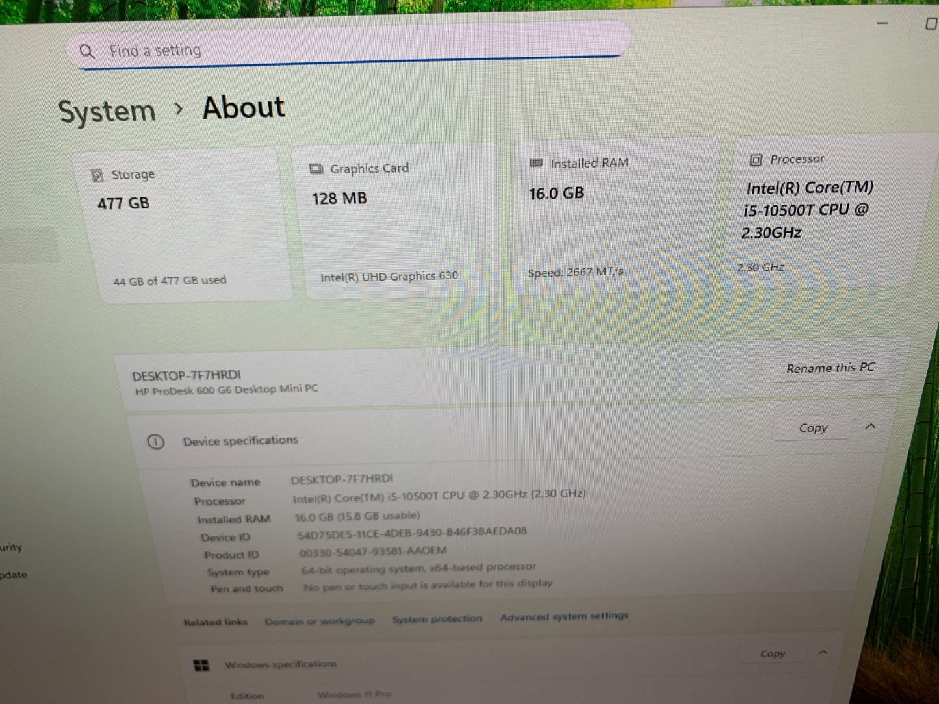Screen dimensions: 939x704
Task: Open Domain or workgroup link
Action: [320, 622]
